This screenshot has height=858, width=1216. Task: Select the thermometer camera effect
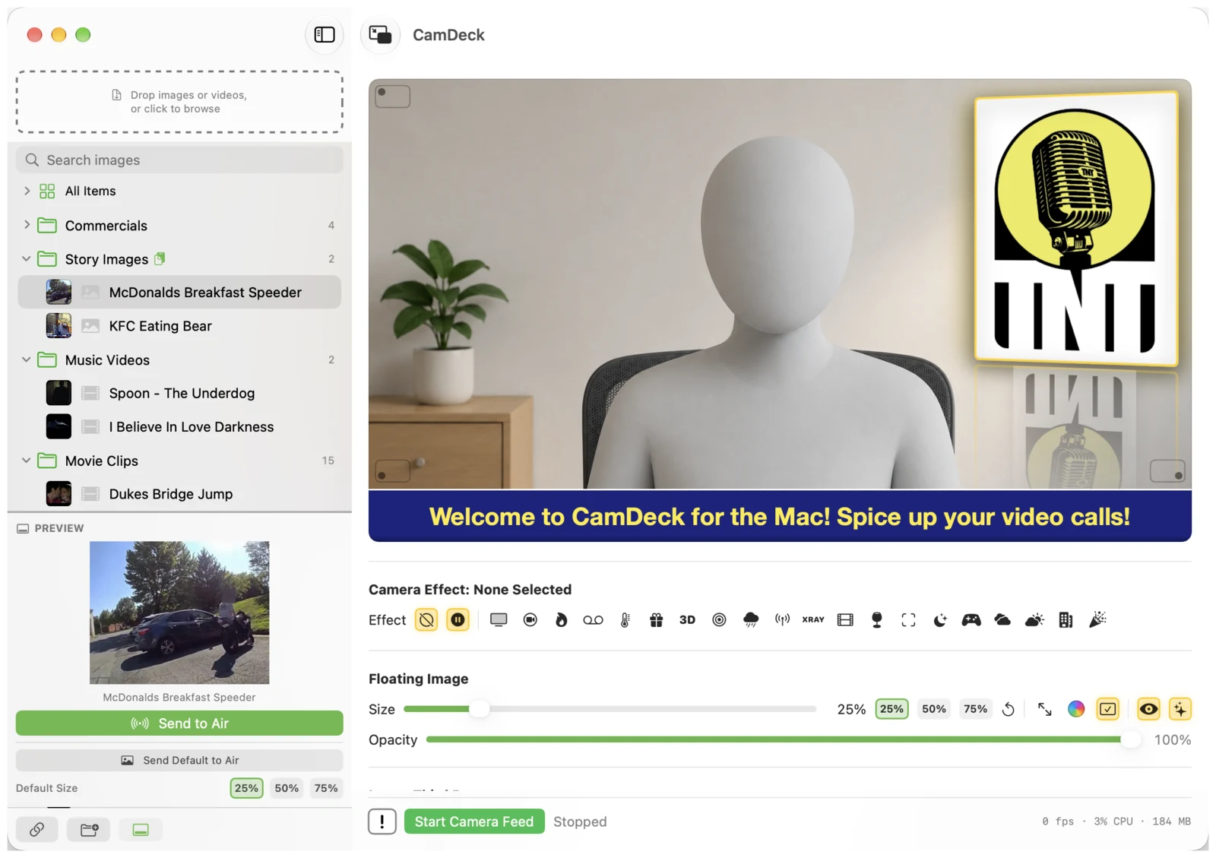pos(625,620)
